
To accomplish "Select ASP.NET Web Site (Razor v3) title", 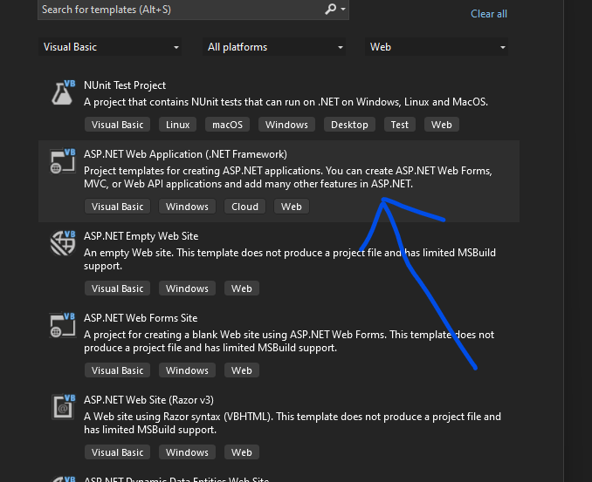I will click(x=148, y=400).
